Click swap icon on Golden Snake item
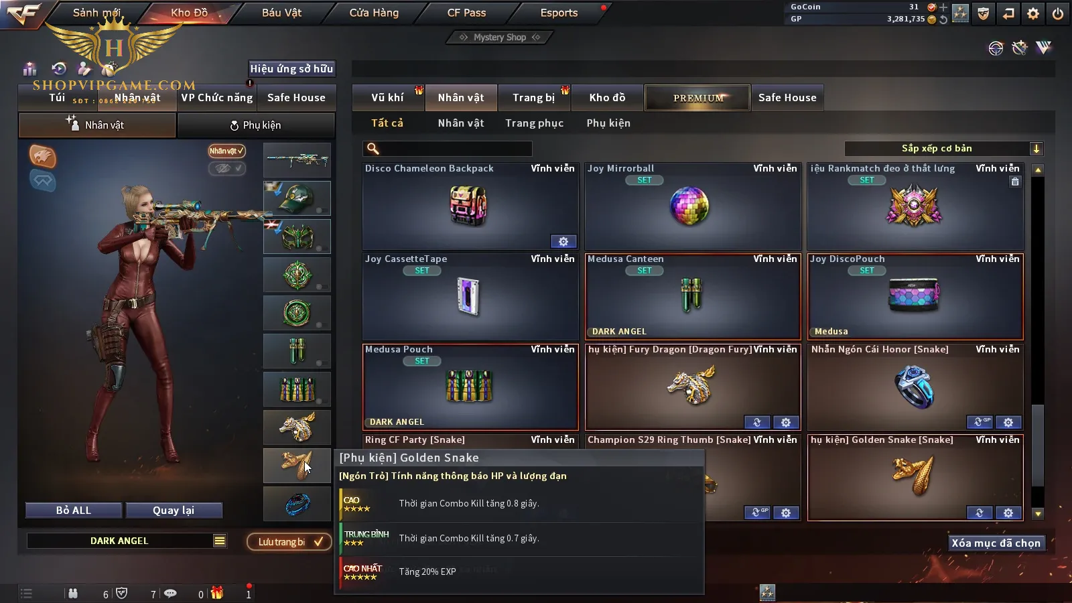Viewport: 1072px width, 603px height. [980, 513]
